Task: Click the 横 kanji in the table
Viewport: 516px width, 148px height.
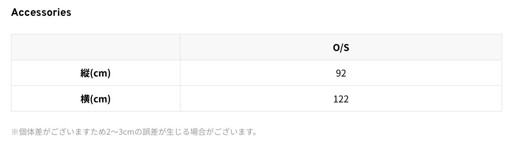Action: [x=85, y=99]
